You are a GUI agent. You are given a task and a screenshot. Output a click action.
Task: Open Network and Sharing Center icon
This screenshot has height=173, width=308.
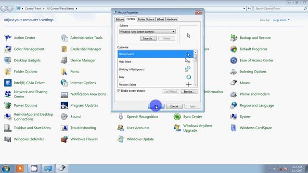click(8, 94)
